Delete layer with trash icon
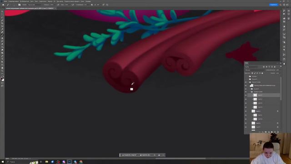 click(278, 132)
